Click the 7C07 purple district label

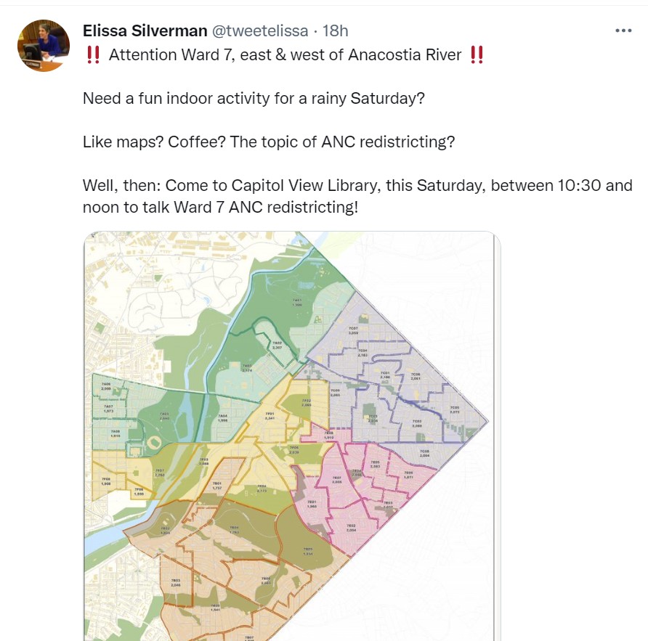coord(354,330)
